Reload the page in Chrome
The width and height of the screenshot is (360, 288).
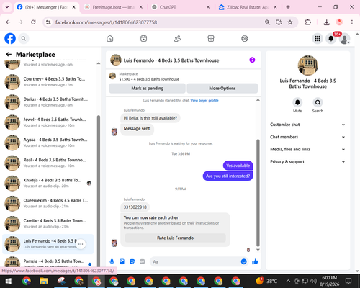coord(33,22)
